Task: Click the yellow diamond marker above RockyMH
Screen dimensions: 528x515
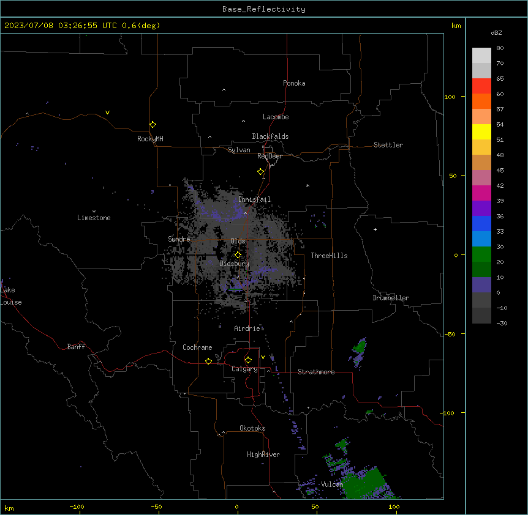Action: tap(153, 124)
